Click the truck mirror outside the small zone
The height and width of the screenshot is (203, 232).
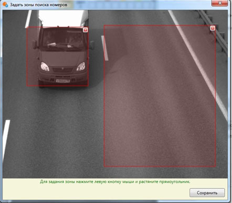[x=92, y=45]
